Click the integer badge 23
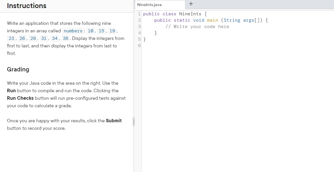Screen dimensions: 334x172 11,38
